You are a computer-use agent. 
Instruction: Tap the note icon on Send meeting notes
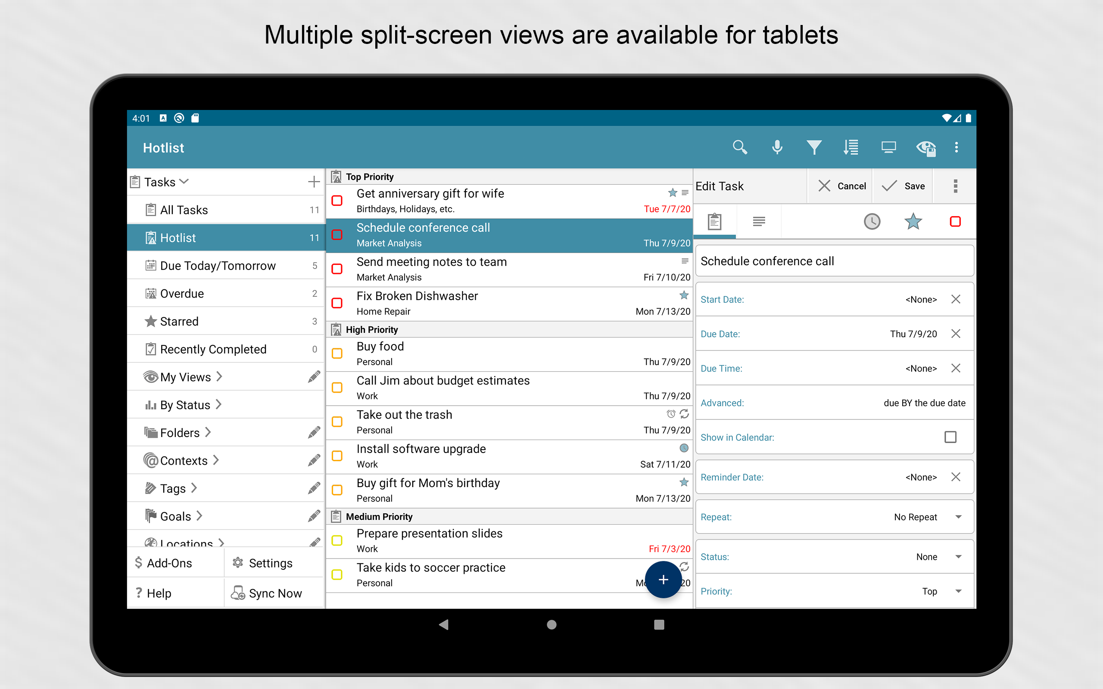click(x=685, y=261)
